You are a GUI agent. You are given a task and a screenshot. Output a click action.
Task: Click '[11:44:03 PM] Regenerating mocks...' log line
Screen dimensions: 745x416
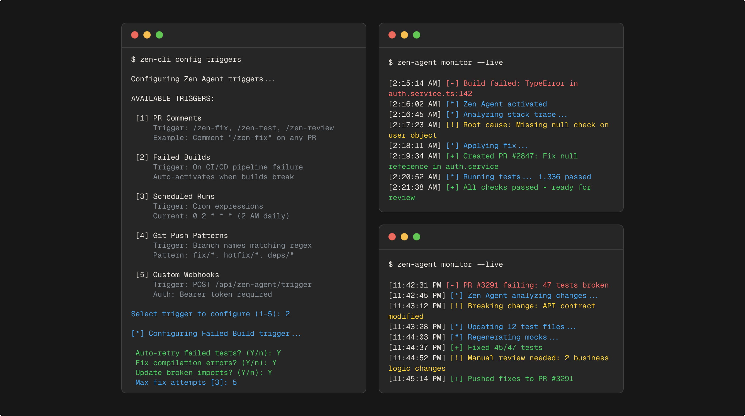[x=473, y=337]
